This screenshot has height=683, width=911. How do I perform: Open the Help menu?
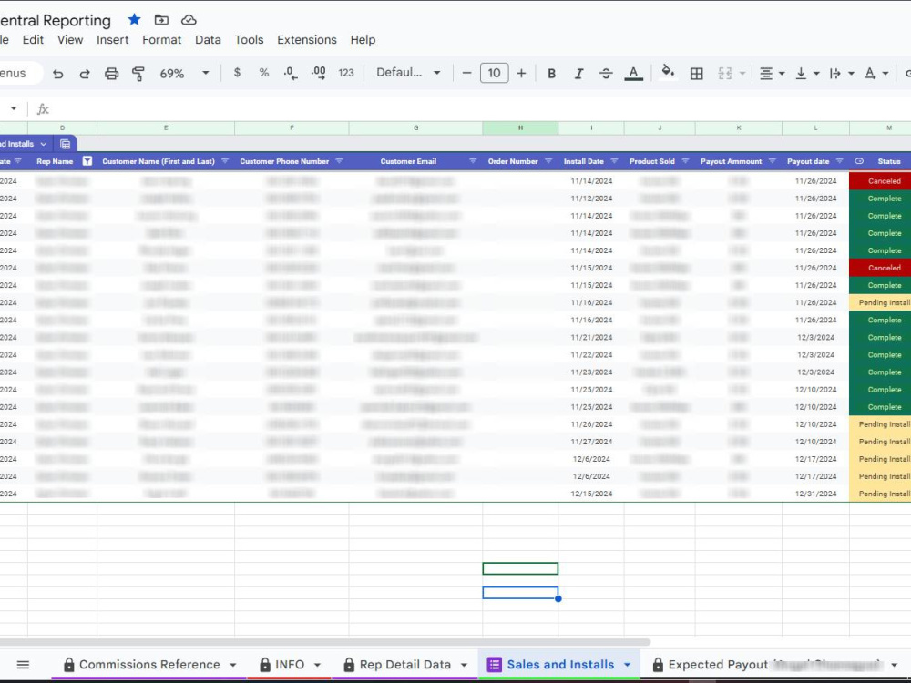point(363,39)
